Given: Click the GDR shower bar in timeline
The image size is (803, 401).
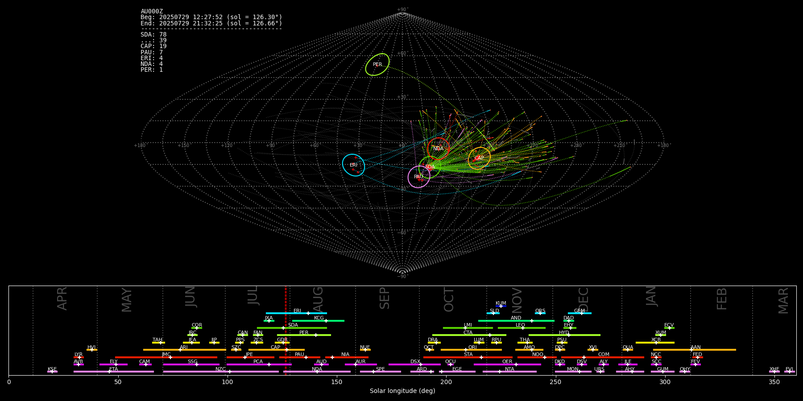Looking at the screenshot, I should point(282,343).
